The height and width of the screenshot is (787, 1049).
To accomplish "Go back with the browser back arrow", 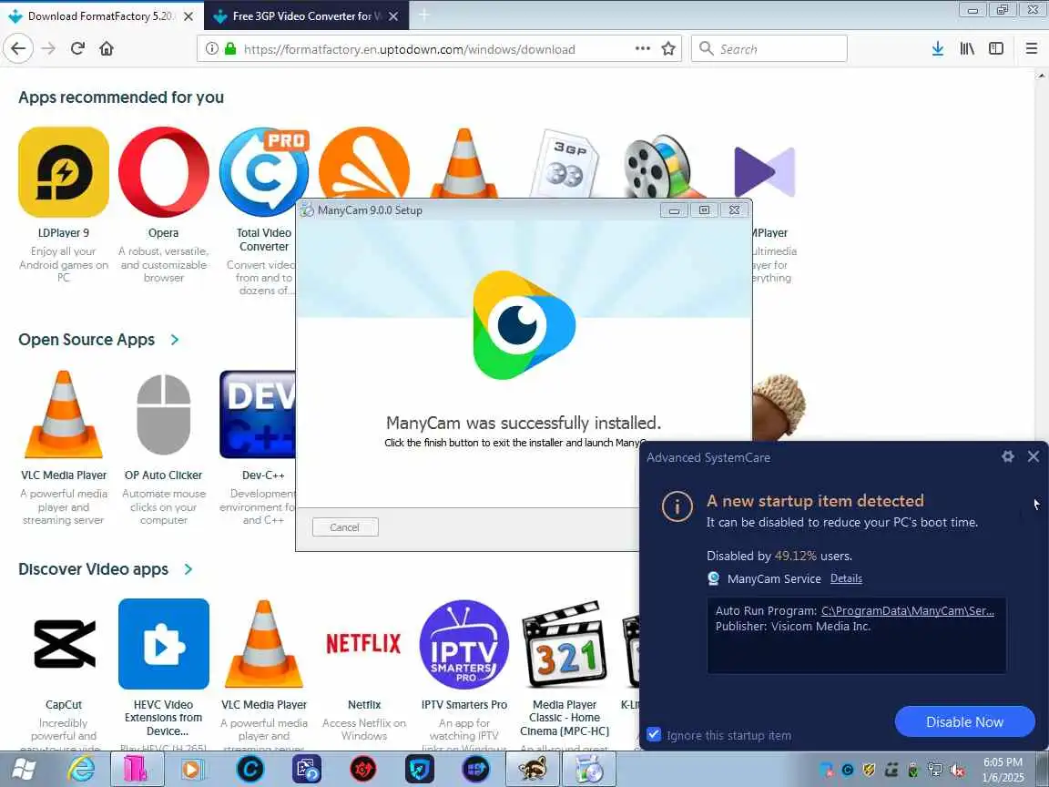I will tap(18, 48).
